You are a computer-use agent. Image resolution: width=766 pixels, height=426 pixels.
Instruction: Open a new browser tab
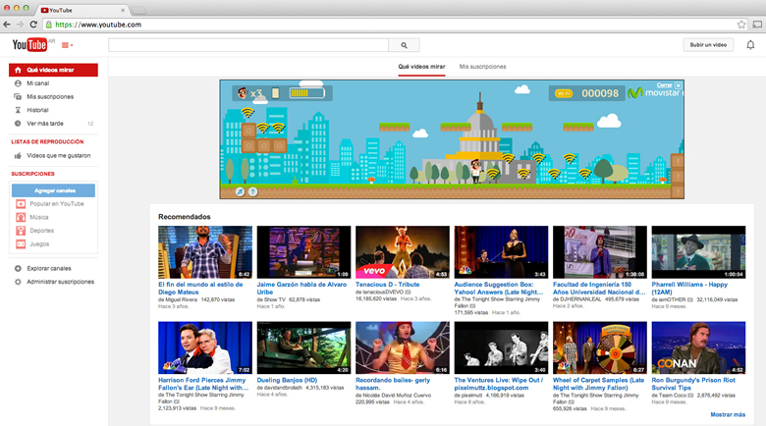click(138, 10)
